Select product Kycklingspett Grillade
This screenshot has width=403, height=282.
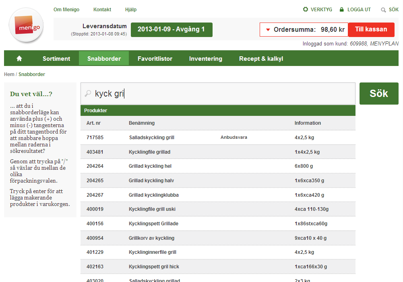(153, 223)
